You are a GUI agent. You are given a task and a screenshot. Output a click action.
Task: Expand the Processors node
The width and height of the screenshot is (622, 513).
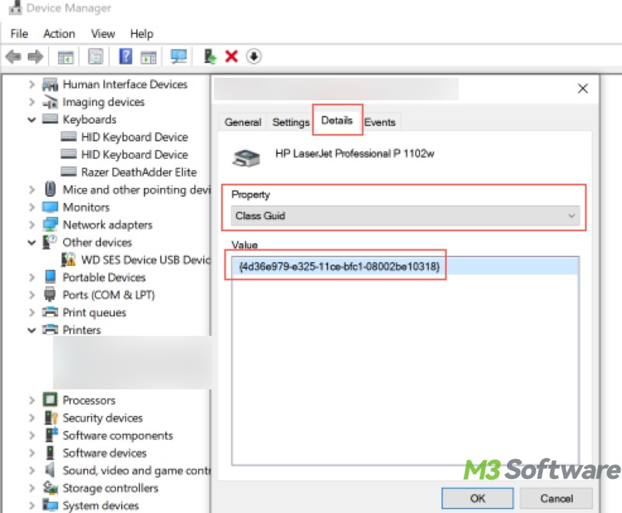tap(32, 400)
